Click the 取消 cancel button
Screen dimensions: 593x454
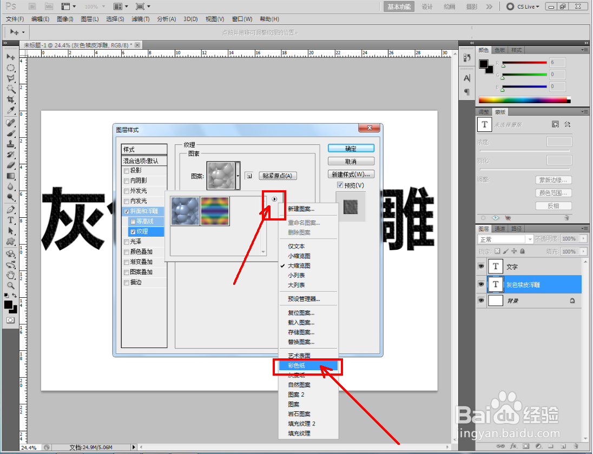pyautogui.click(x=351, y=161)
